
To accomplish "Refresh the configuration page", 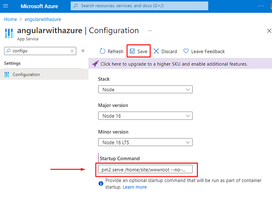I will click(112, 51).
